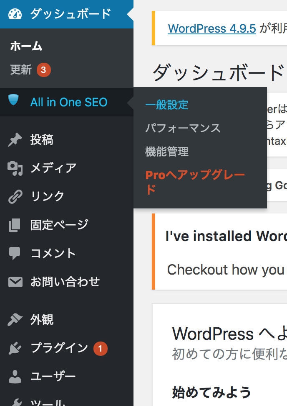Click the plugin update count badge 1
The image size is (287, 406).
[100, 348]
